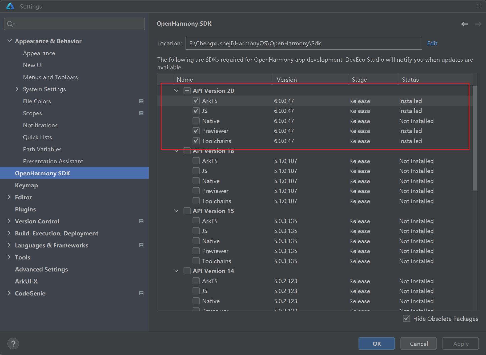The width and height of the screenshot is (486, 355).
Task: Open the ArkUI-X settings page
Action: pyautogui.click(x=26, y=281)
